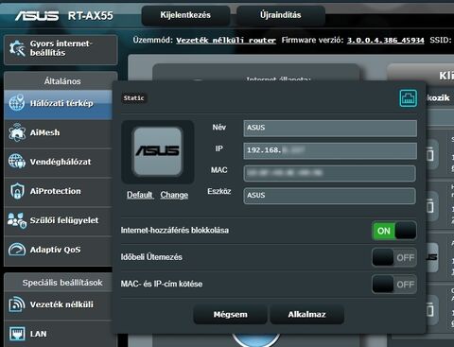Click the Név input field
The image size is (454, 347).
click(330, 128)
